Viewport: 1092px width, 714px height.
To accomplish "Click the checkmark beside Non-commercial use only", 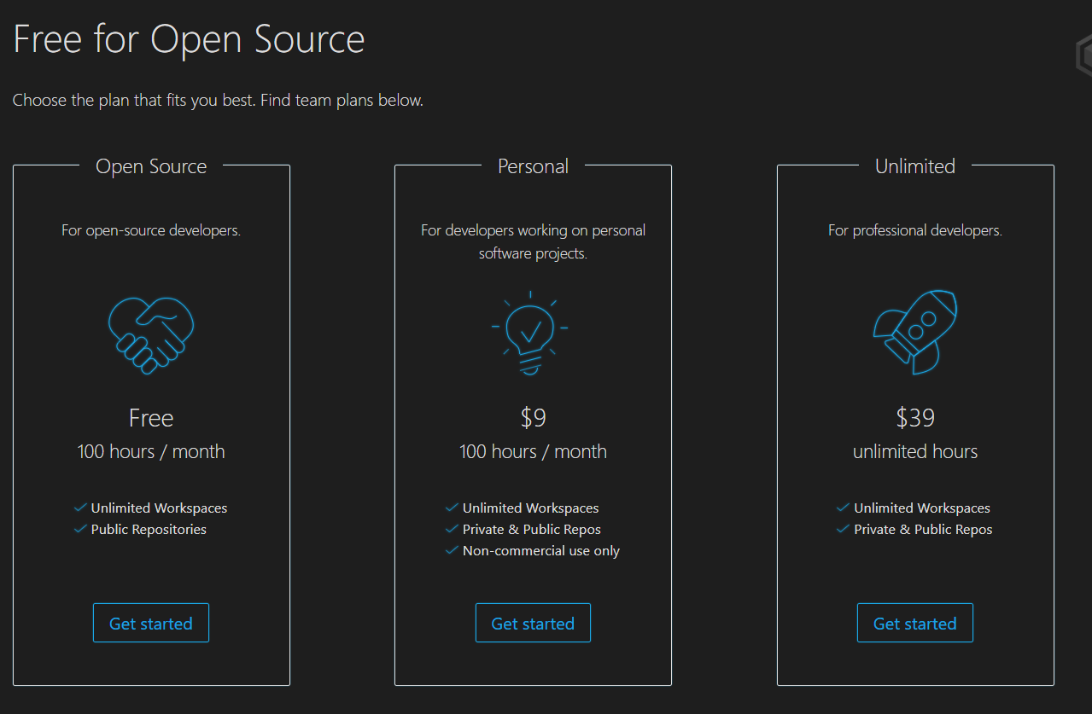I will (x=452, y=551).
